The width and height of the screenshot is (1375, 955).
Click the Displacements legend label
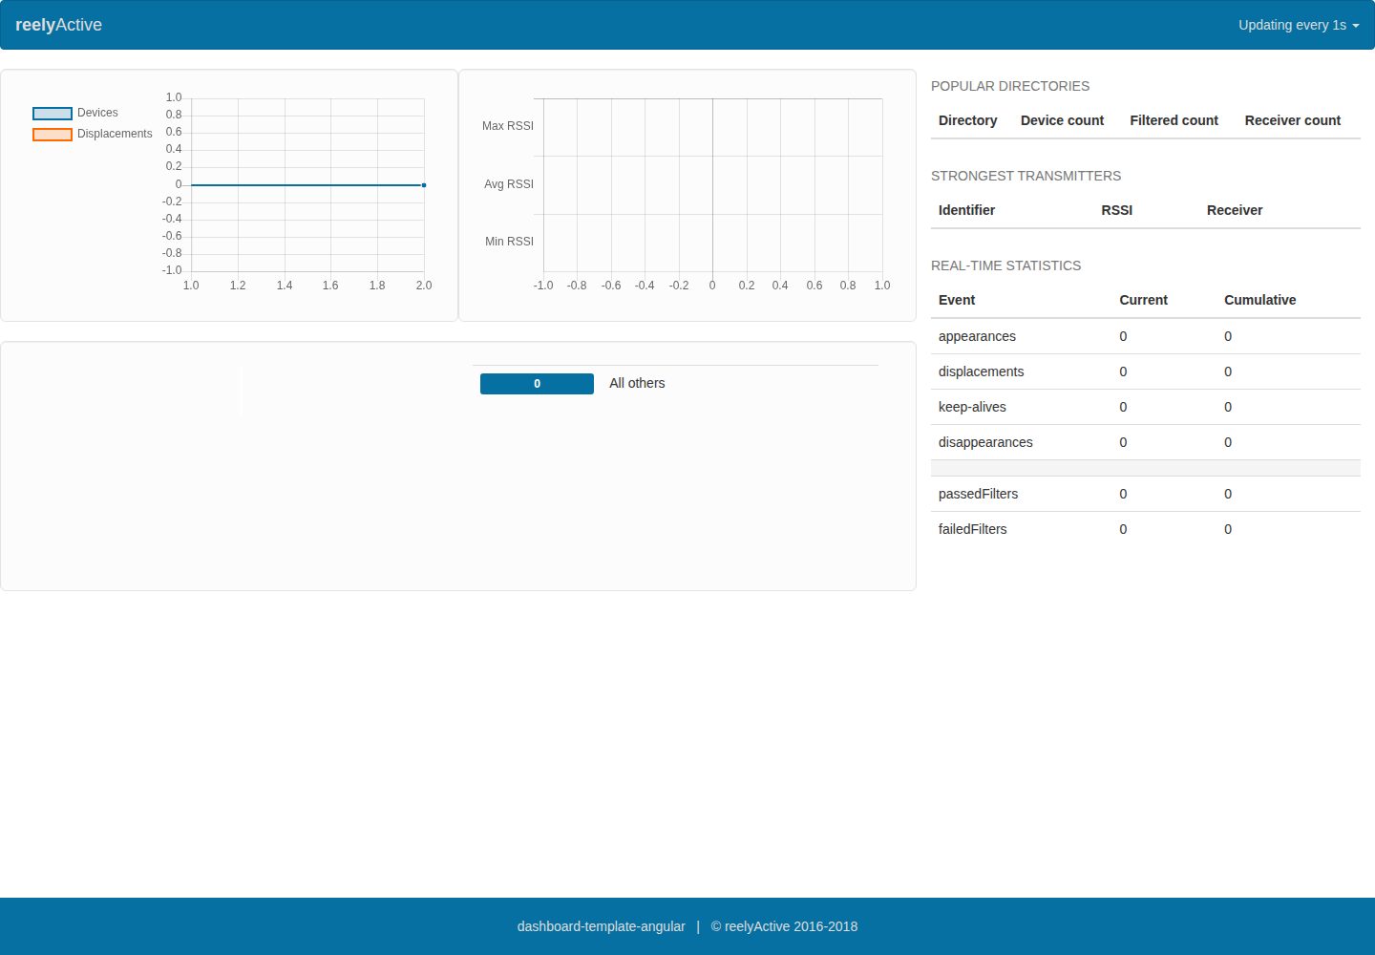coord(115,134)
